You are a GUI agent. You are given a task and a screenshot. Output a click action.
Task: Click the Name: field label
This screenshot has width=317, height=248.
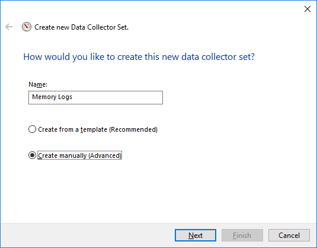38,84
